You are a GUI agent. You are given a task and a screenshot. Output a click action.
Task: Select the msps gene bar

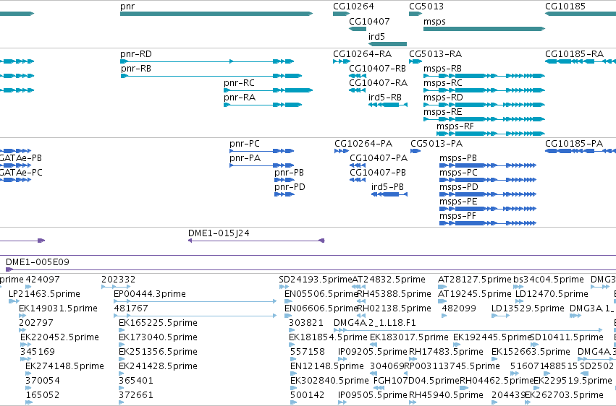click(x=484, y=29)
